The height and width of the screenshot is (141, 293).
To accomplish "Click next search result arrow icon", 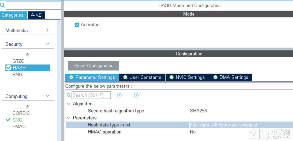I will coord(136,95).
